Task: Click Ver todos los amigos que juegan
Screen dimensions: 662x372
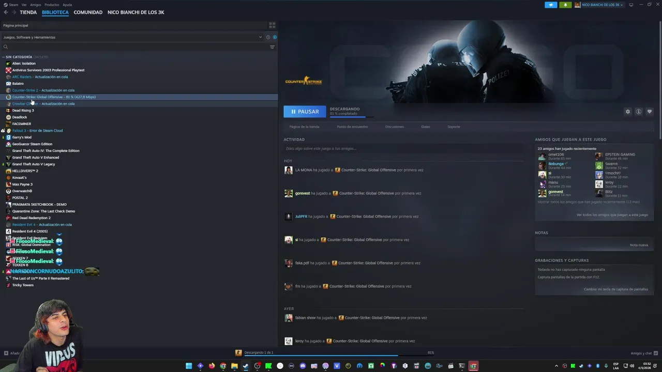Action: tap(612, 215)
